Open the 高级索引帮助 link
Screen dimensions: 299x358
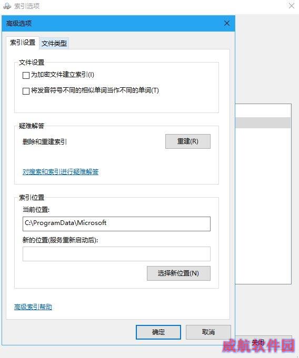[33, 307]
